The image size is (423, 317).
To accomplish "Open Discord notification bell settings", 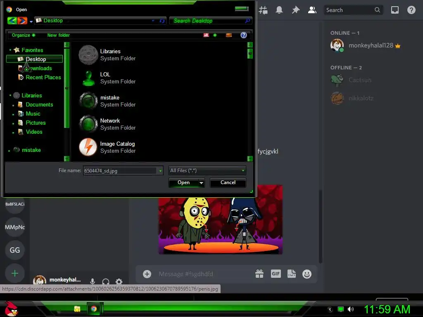I will (279, 10).
